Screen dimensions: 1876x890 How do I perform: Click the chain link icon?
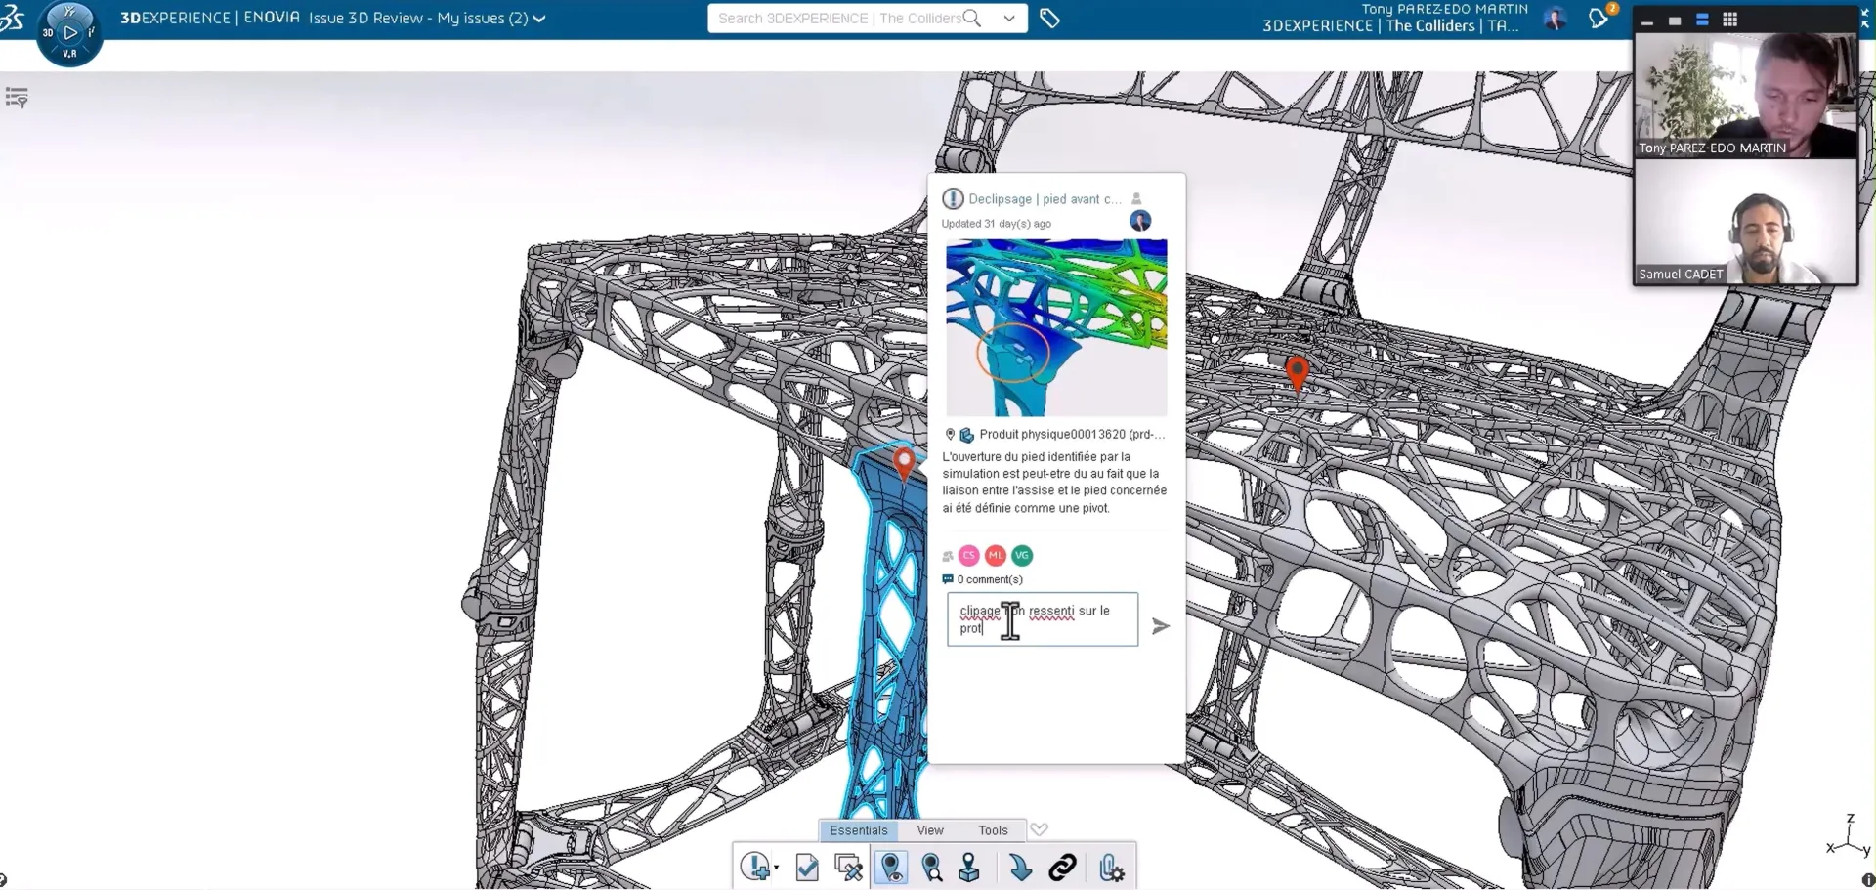pyautogui.click(x=1062, y=868)
